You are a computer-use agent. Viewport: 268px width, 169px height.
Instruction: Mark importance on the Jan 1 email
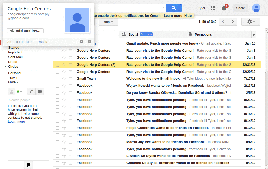pos(71,58)
